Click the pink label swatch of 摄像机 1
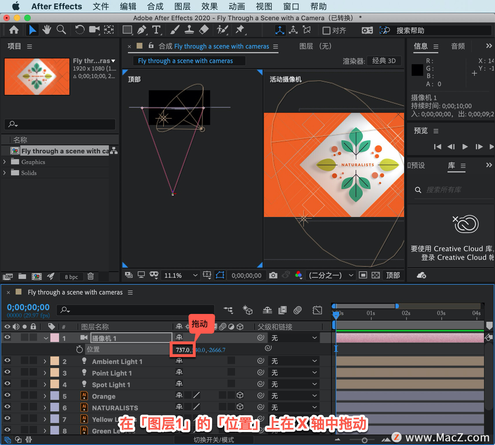Image resolution: width=495 pixels, height=445 pixels. pyautogui.click(x=55, y=338)
